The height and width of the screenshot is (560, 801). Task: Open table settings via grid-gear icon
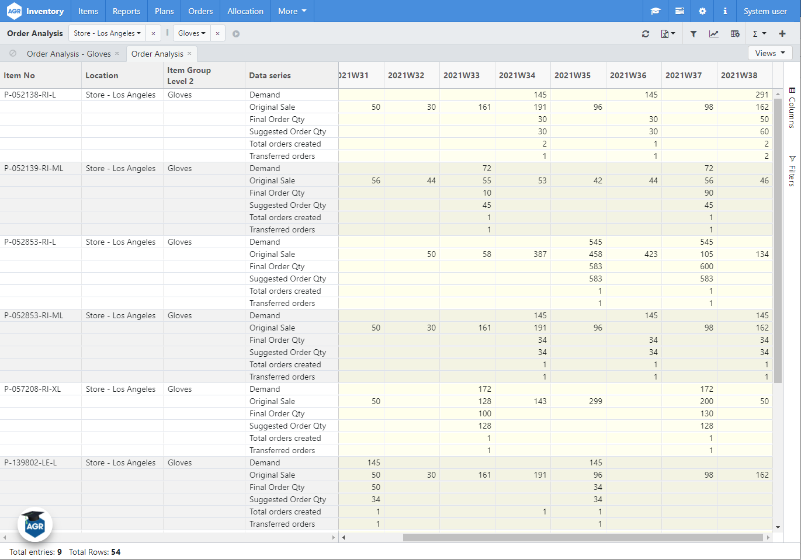(x=735, y=33)
